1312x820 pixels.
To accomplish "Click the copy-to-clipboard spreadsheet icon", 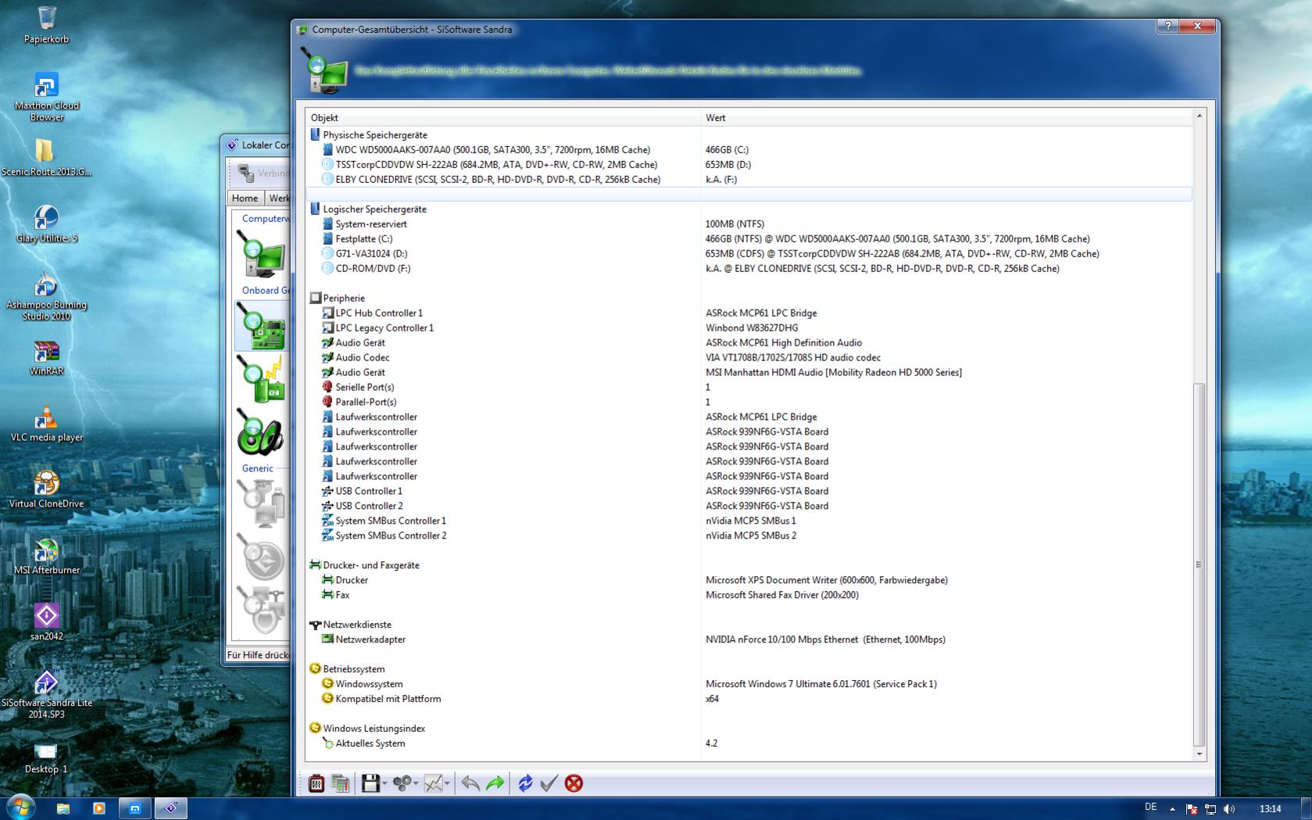I will [x=340, y=783].
